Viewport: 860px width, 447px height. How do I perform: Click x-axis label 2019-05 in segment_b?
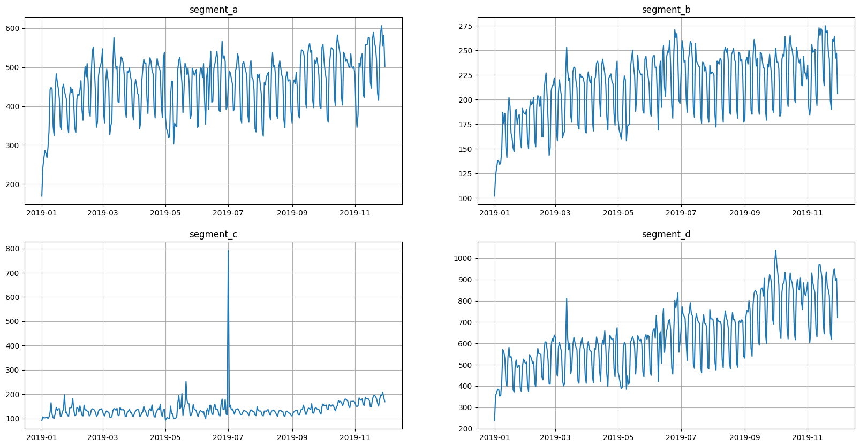point(618,213)
